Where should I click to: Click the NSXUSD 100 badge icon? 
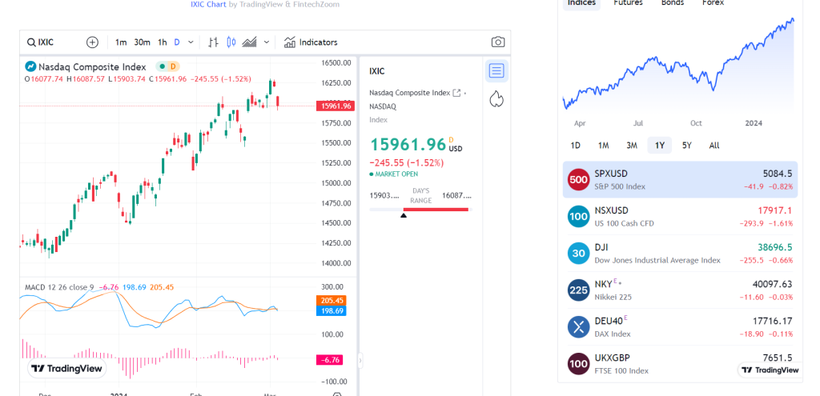(x=578, y=217)
